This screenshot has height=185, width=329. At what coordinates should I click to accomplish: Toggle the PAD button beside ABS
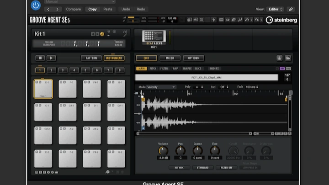click(288, 69)
